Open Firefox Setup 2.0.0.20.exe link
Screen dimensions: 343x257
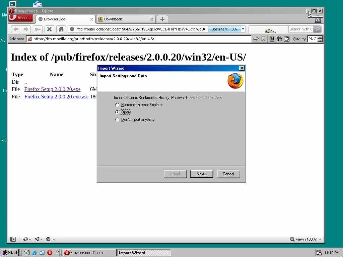pyautogui.click(x=53, y=89)
